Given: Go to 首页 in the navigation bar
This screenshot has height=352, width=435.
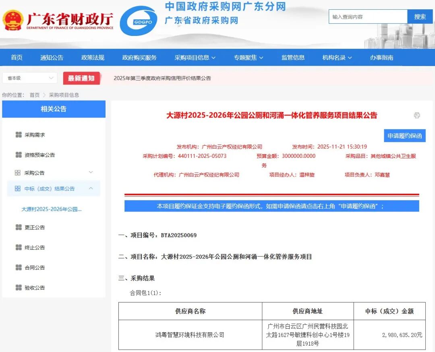Looking at the screenshot, I should click(x=17, y=58).
